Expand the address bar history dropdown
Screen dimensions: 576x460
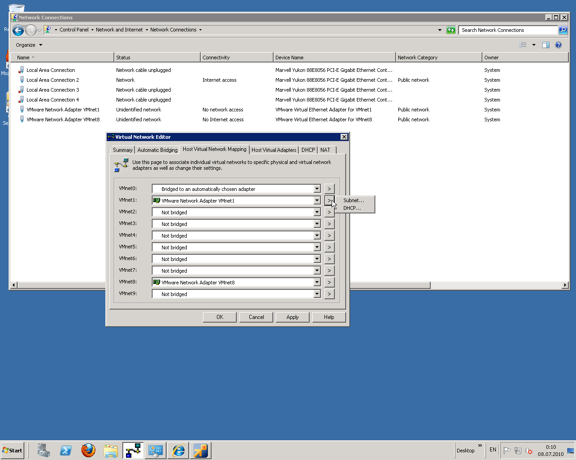click(x=440, y=30)
